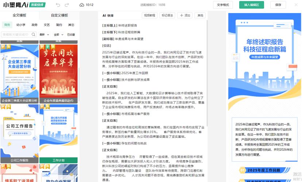Select the 商务 category
302x182 pixels.
tap(7, 25)
